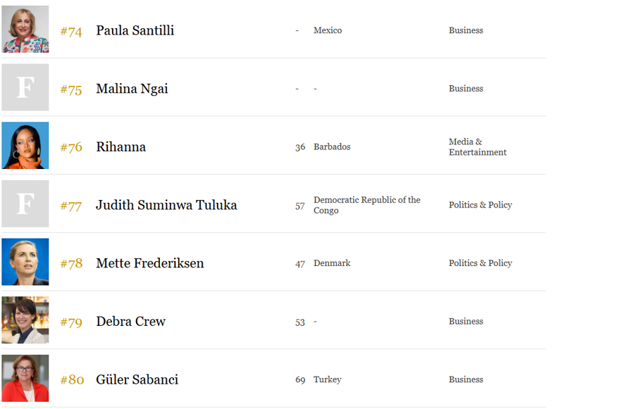This screenshot has height=409, width=620.
Task: Click the photo thumbnail in the #76 row
Action: point(25,146)
